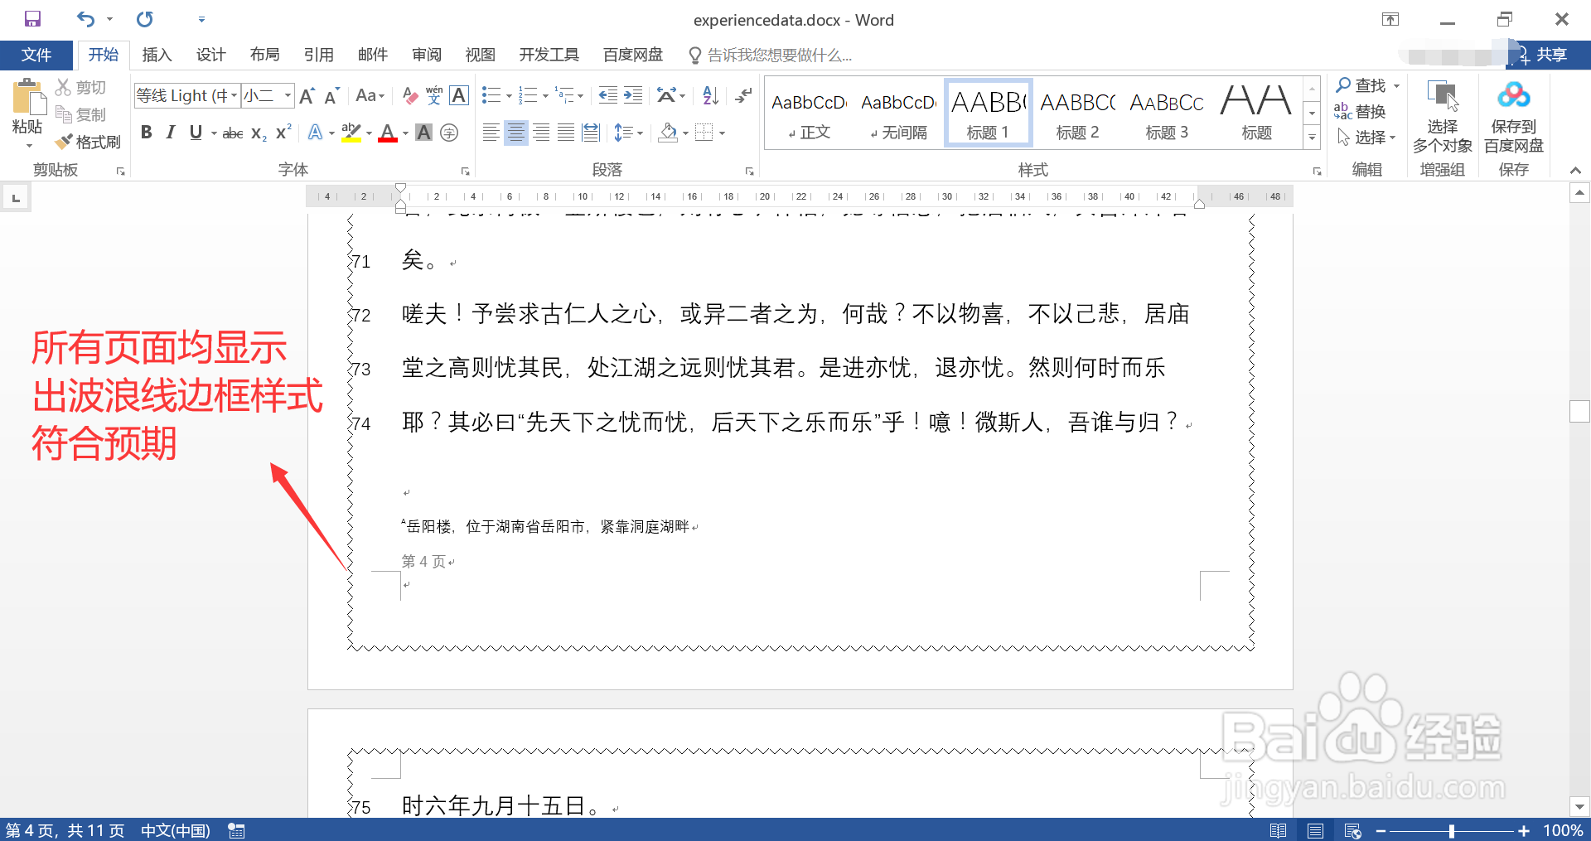Viewport: 1591px width, 841px height.
Task: Open the borders dropdown arrow
Action: pyautogui.click(x=723, y=133)
